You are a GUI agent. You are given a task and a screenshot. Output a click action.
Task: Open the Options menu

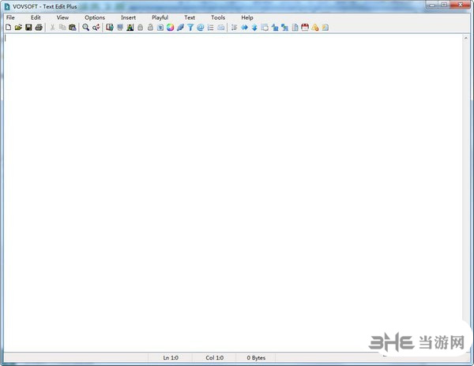pyautogui.click(x=95, y=17)
